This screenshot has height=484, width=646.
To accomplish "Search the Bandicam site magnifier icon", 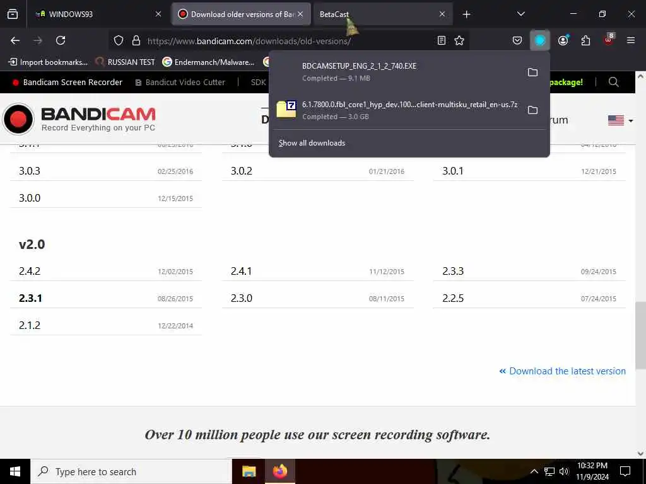I will point(613,82).
